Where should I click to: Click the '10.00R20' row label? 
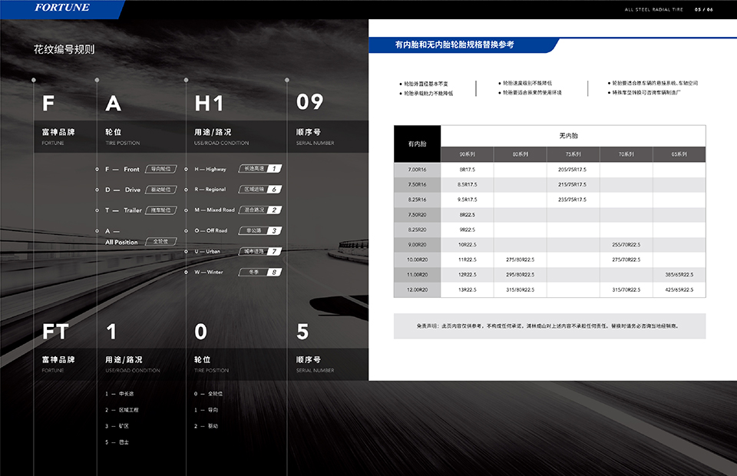tap(418, 259)
